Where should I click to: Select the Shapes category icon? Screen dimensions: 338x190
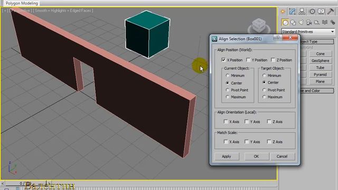293,22
